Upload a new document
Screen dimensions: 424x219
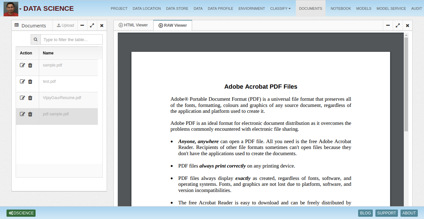click(65, 25)
